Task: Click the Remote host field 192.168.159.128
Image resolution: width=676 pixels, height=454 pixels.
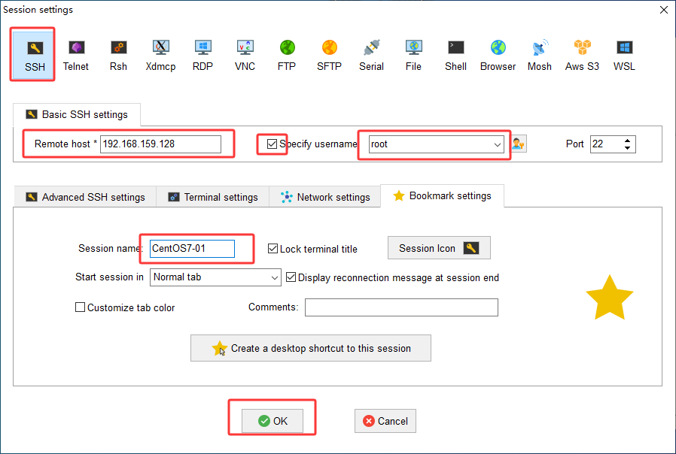Action: 161,144
